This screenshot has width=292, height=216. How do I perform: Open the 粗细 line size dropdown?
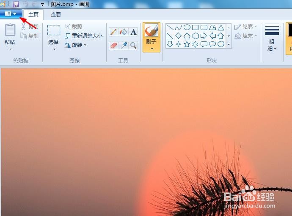(x=272, y=38)
